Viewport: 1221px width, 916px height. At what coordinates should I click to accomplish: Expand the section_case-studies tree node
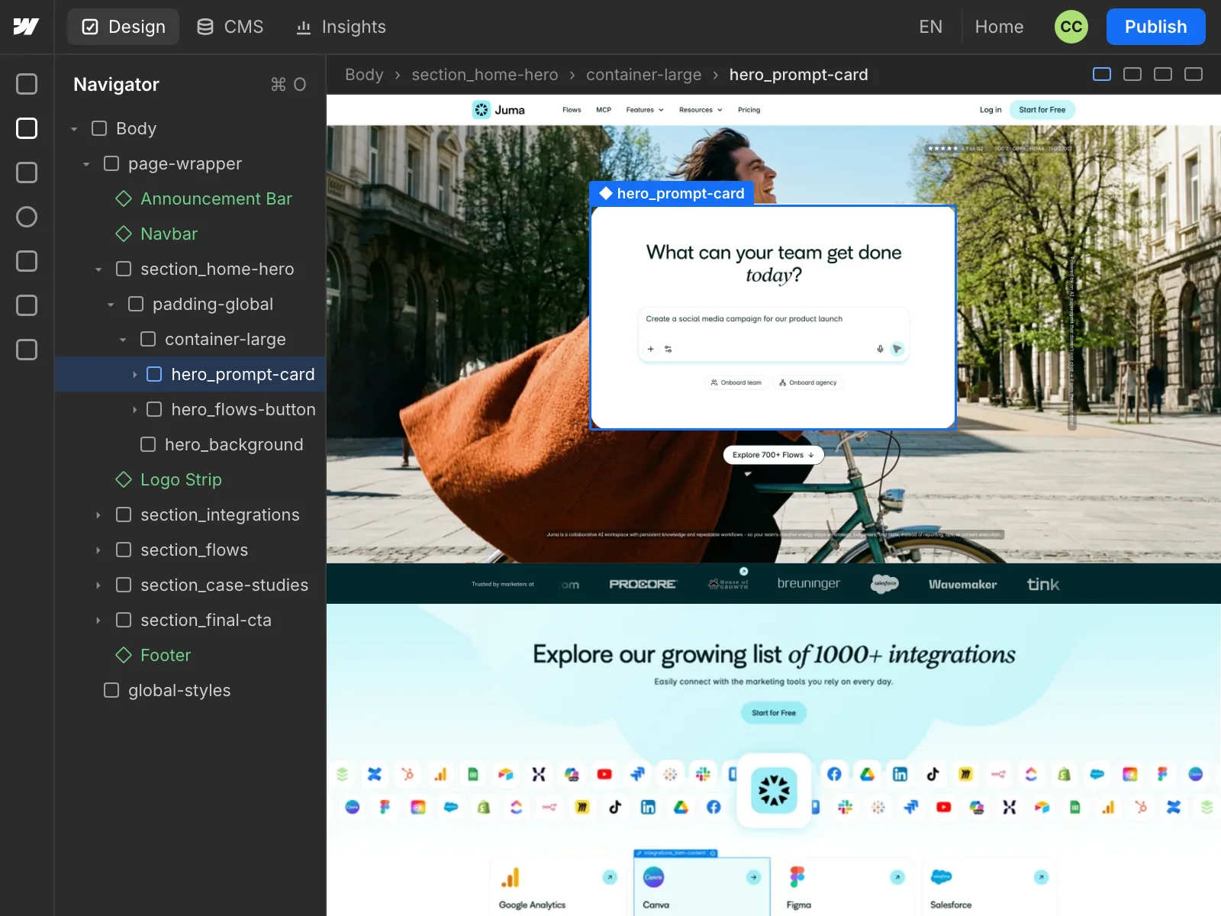(98, 585)
